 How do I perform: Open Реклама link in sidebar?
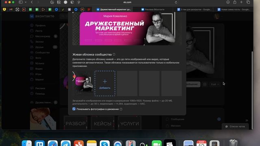point(40,88)
